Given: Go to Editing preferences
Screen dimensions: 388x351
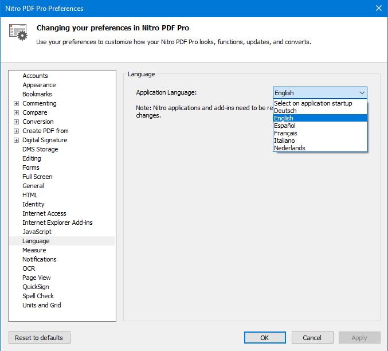Looking at the screenshot, I should 32,158.
